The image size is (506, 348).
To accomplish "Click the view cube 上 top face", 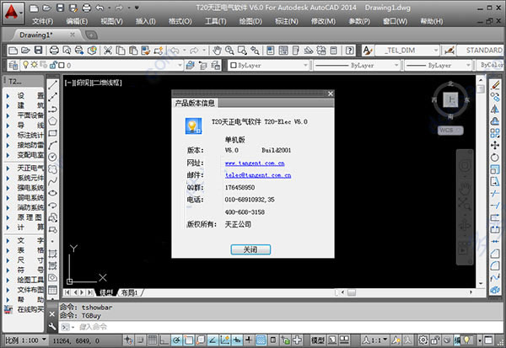I will pos(450,100).
